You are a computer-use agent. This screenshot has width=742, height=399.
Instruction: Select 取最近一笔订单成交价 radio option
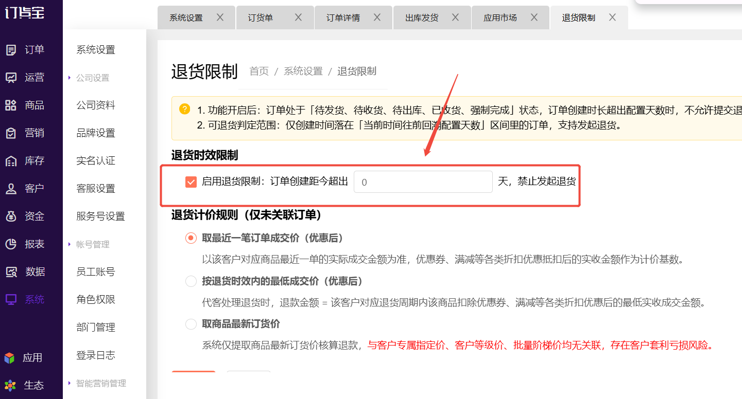click(x=191, y=238)
